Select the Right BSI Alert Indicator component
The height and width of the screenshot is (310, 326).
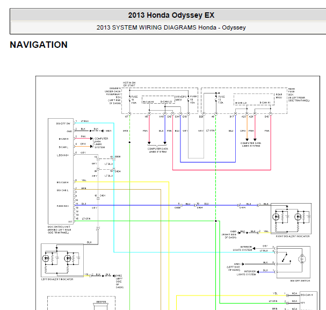pyautogui.click(x=291, y=219)
